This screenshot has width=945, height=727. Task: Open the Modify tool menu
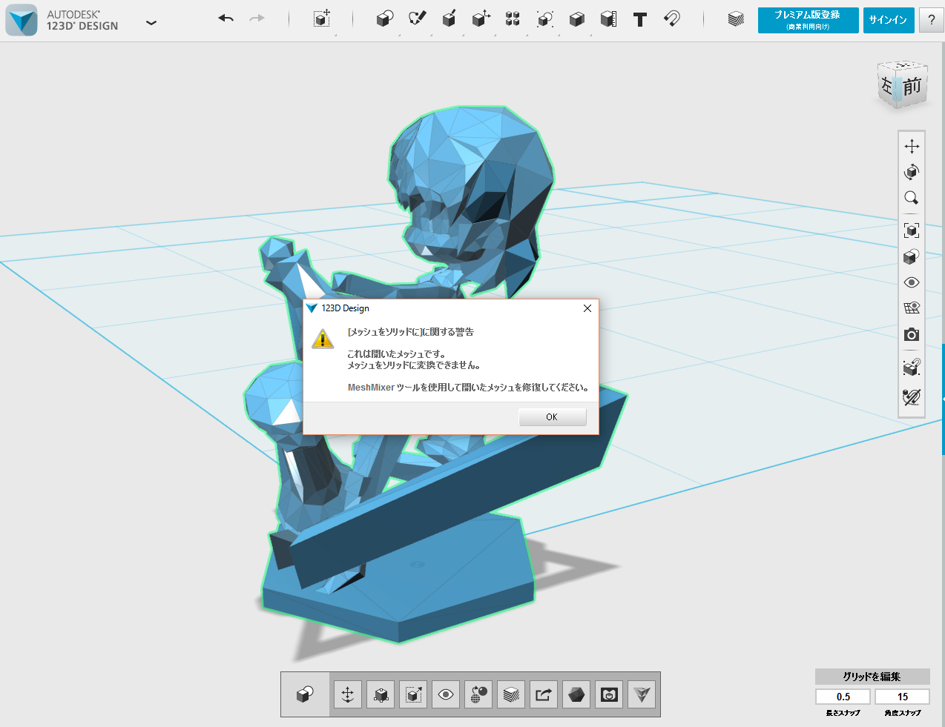pos(481,19)
